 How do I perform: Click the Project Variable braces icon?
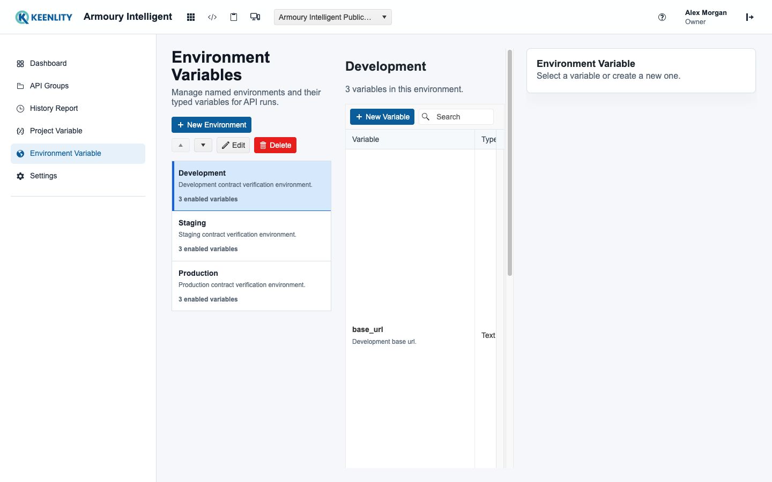pos(20,131)
